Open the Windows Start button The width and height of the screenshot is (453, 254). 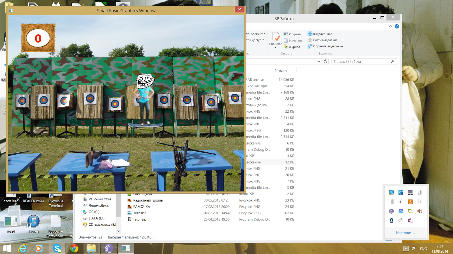pos(7,248)
